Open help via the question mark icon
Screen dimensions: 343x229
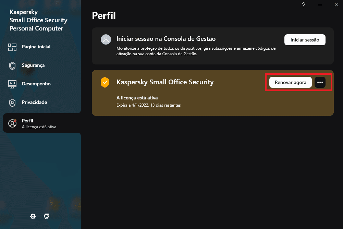(303, 5)
